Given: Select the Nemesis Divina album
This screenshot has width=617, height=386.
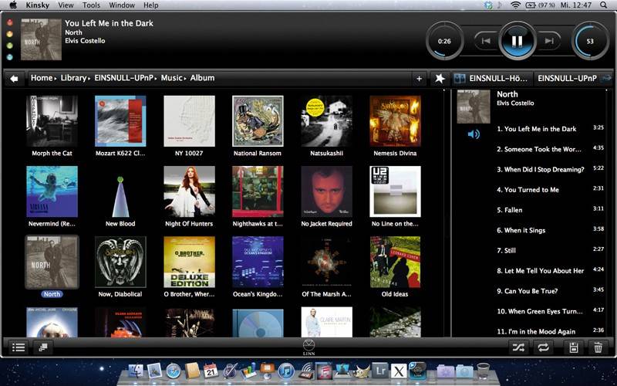Looking at the screenshot, I should pos(395,121).
